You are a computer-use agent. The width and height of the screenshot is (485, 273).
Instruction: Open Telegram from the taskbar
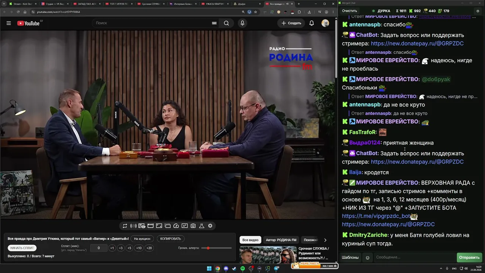(276, 269)
